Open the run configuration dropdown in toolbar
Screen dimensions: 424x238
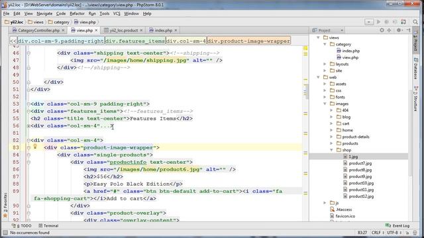(x=369, y=22)
